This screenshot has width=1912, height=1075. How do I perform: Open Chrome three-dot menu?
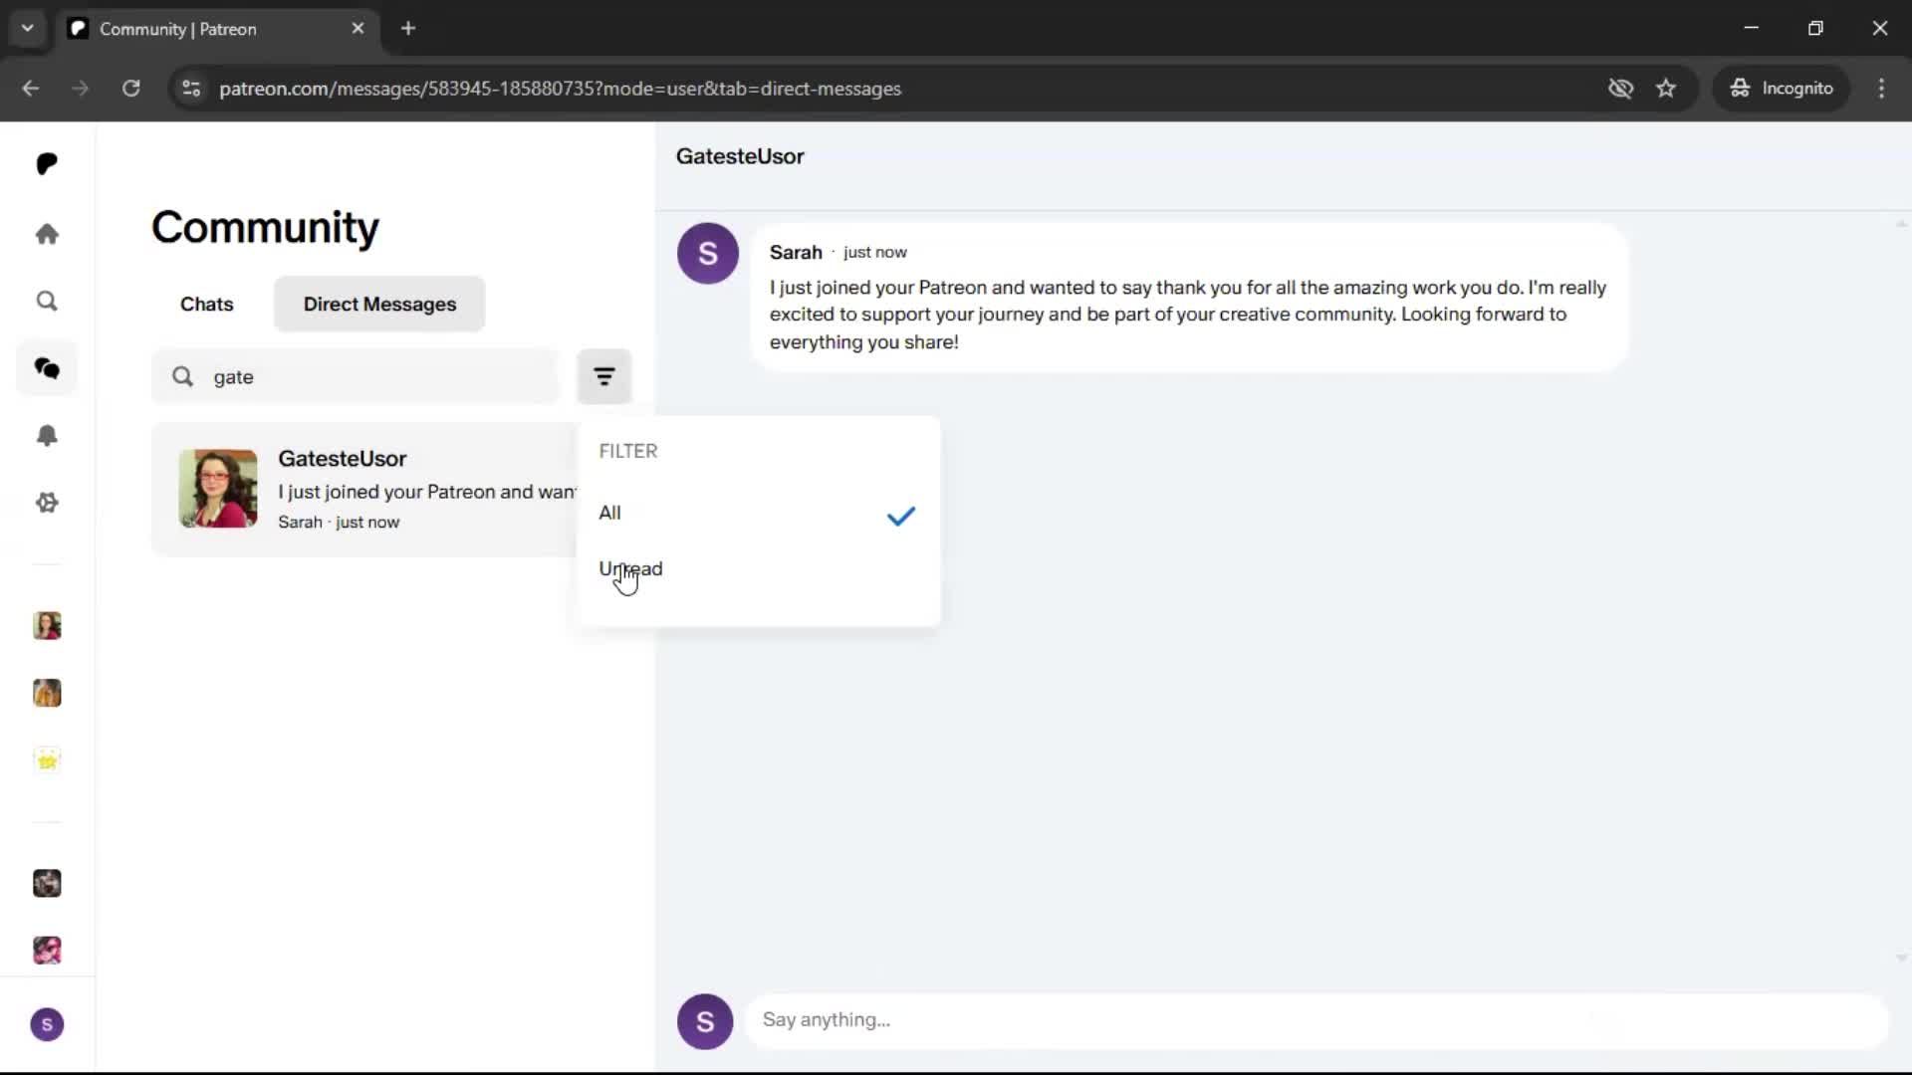(1881, 89)
